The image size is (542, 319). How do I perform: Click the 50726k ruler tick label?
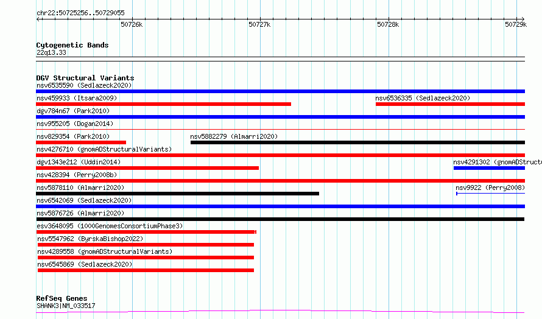(132, 24)
